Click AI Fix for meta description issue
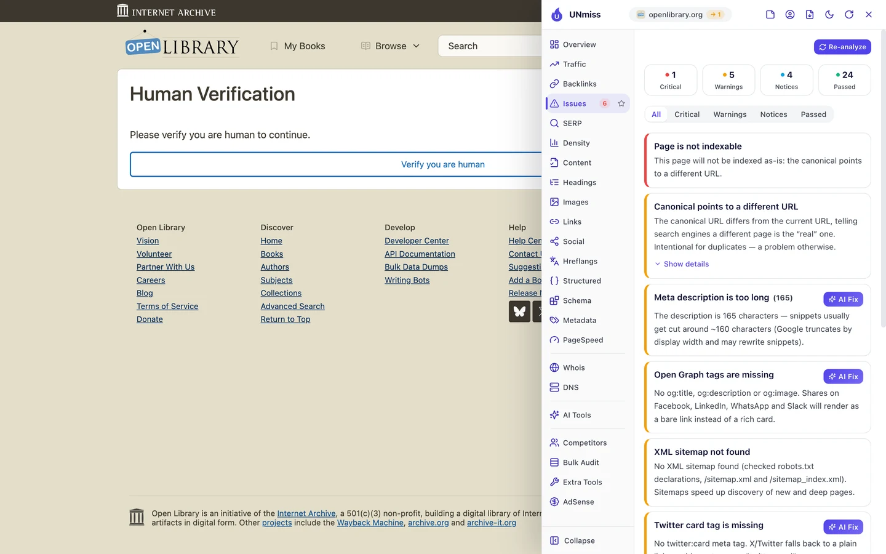Viewport: 886px width, 554px height. point(843,299)
